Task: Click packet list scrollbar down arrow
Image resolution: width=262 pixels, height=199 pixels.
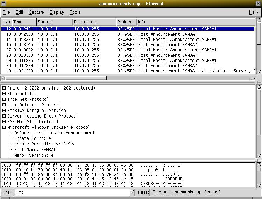Action: click(259, 72)
